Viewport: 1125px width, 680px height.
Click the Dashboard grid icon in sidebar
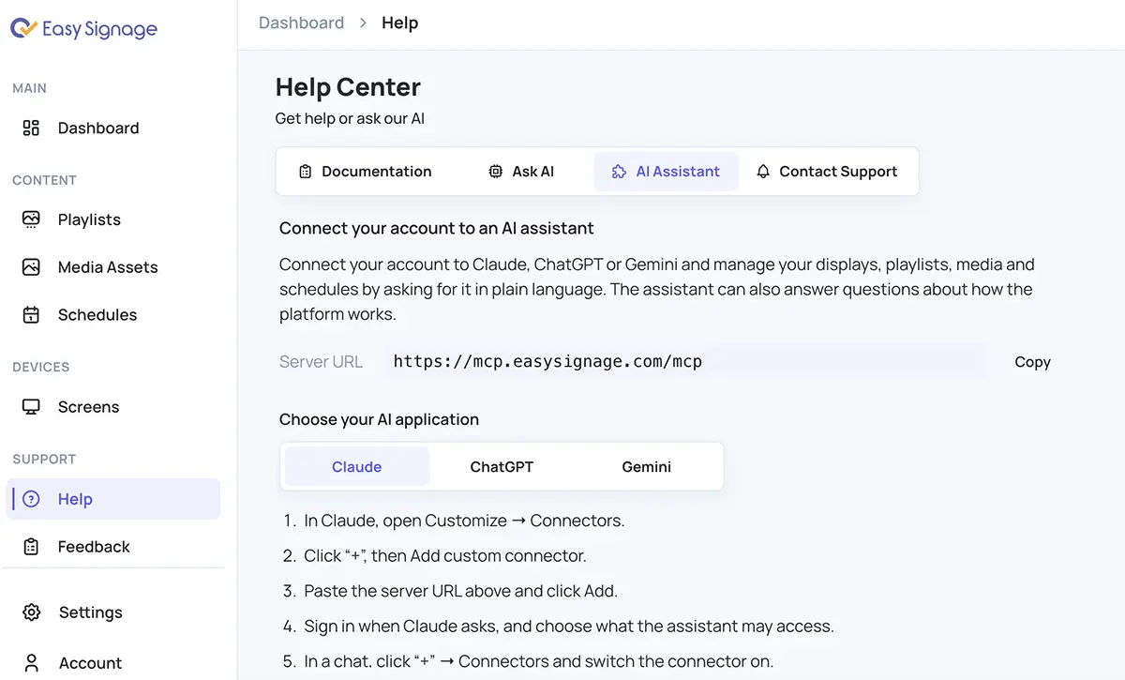pos(31,128)
